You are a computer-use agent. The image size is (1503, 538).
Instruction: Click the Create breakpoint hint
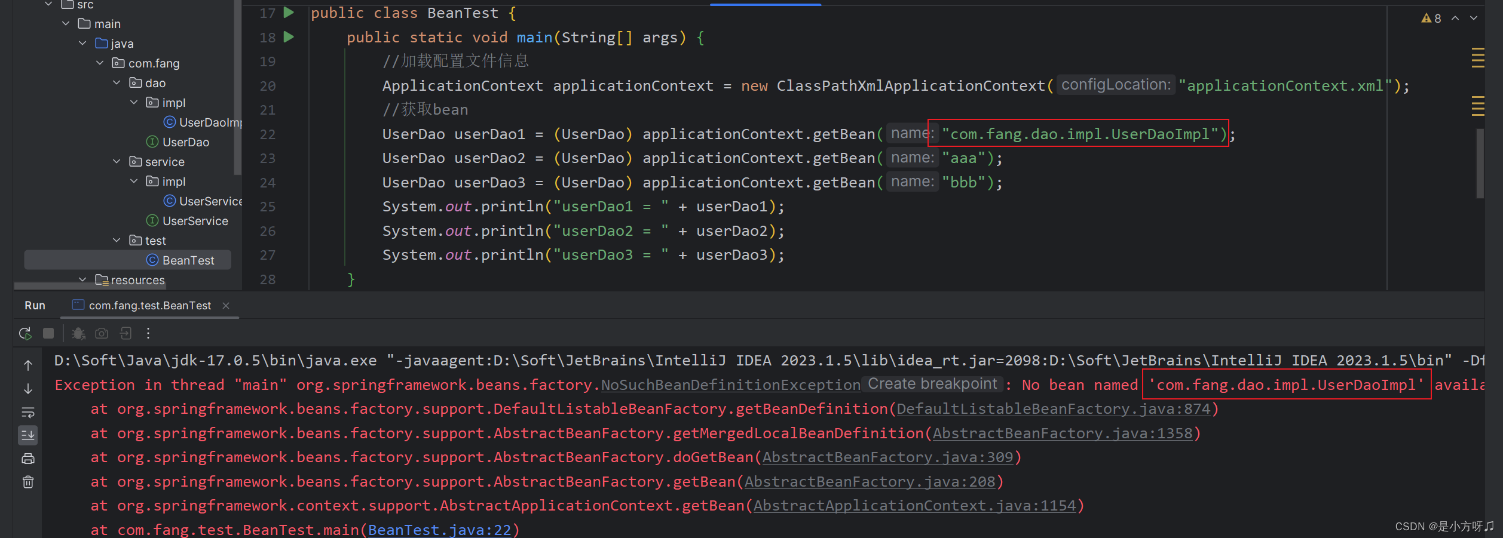tap(932, 384)
